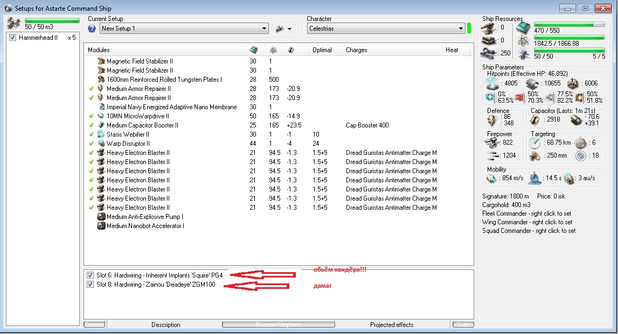This screenshot has height=334, width=618.
Task: Click the CPU usage bar 470 / 550
Action: 569,24
